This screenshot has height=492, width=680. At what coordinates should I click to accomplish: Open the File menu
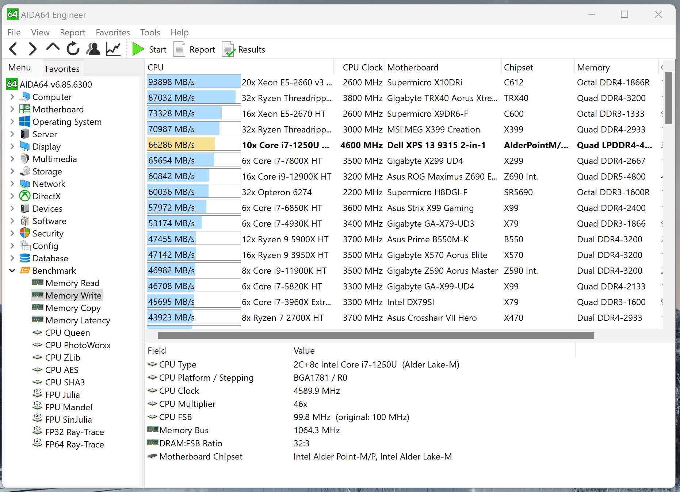14,32
